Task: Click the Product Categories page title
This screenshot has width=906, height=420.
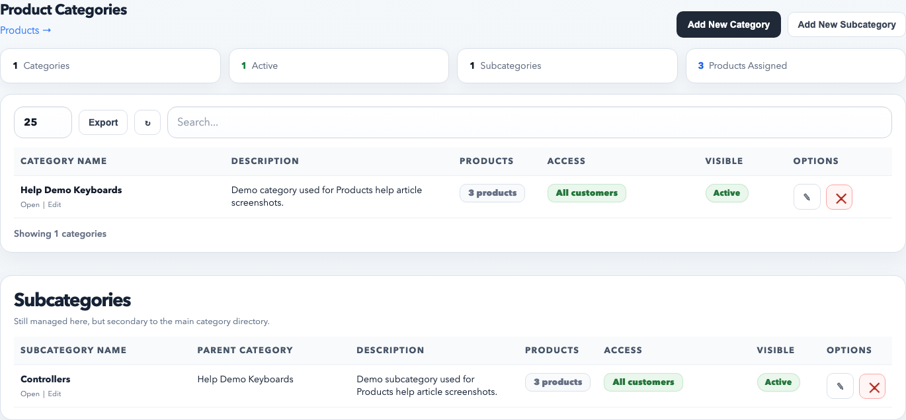Action: (x=63, y=10)
